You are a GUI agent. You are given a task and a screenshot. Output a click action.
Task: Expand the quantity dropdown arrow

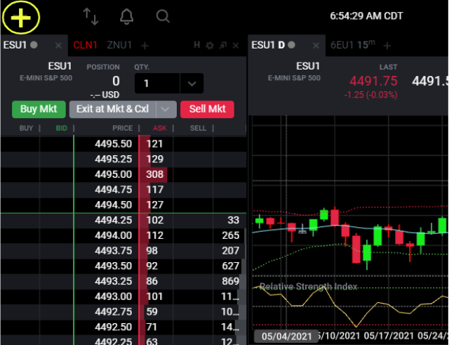pos(192,84)
